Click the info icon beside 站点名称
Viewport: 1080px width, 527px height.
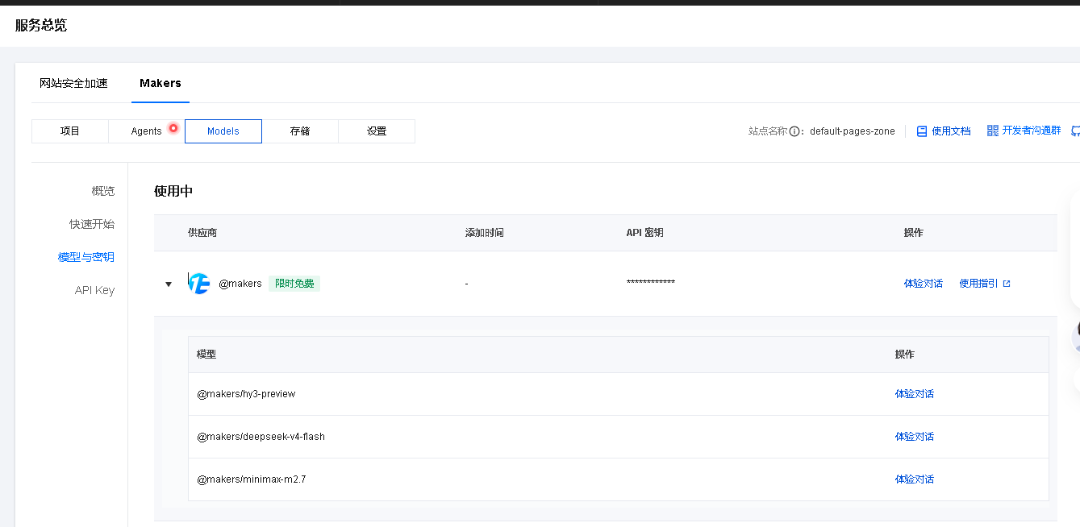point(794,131)
